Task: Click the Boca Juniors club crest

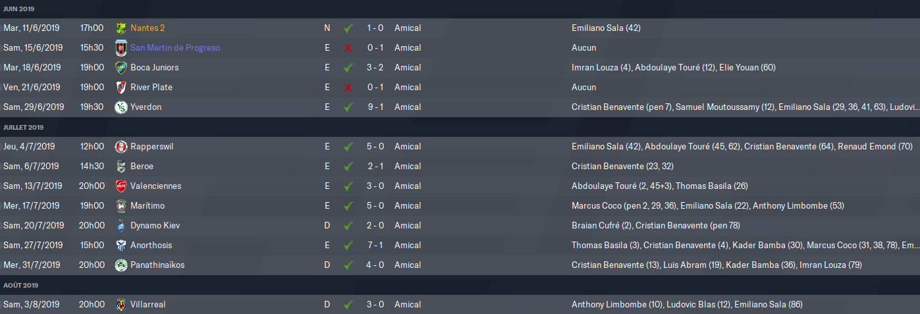Action: click(x=121, y=68)
